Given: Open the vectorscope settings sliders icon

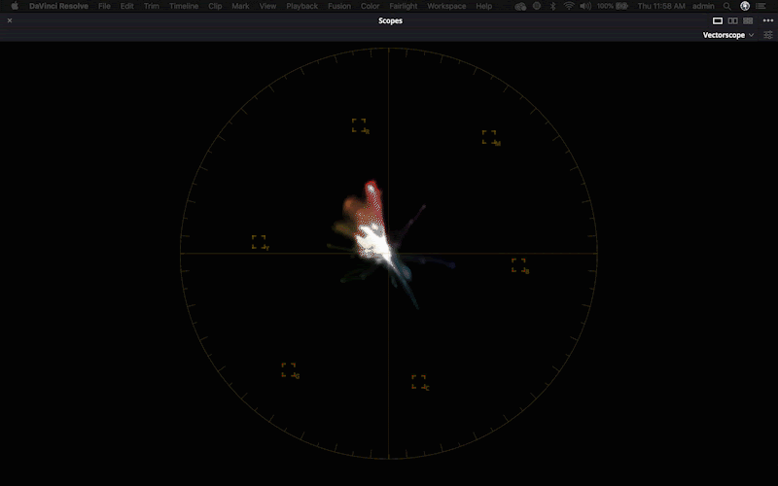Looking at the screenshot, I should point(768,35).
